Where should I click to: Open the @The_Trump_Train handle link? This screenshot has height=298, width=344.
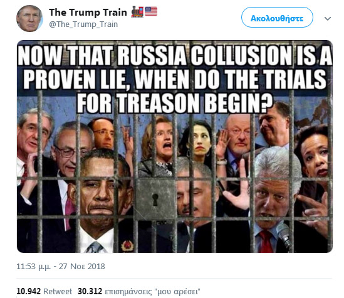point(83,24)
